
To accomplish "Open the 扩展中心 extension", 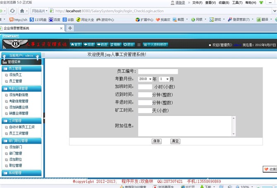I will pyautogui.click(x=144, y=19).
